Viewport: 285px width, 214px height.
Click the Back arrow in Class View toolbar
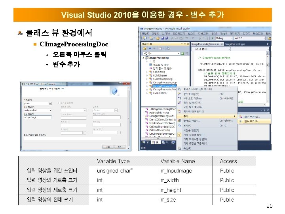[150, 48]
